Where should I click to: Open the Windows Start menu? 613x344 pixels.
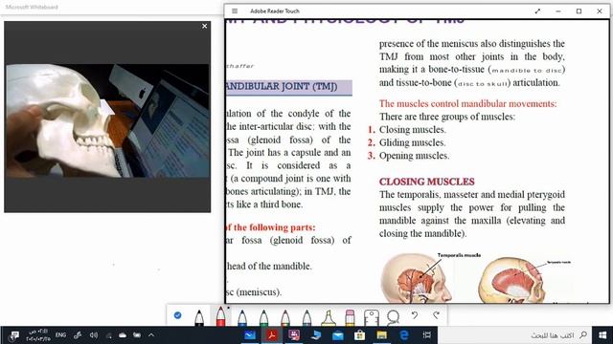(x=602, y=335)
